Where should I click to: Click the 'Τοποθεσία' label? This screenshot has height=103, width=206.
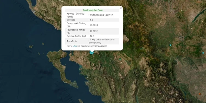click(x=72, y=41)
